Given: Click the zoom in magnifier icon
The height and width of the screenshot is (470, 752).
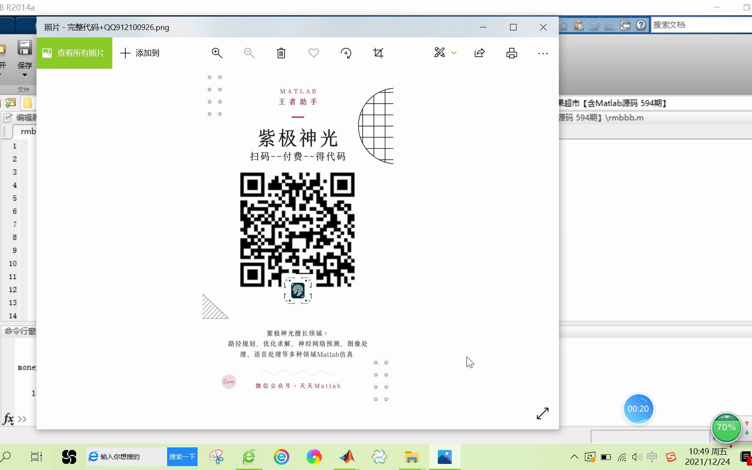Looking at the screenshot, I should (x=217, y=53).
